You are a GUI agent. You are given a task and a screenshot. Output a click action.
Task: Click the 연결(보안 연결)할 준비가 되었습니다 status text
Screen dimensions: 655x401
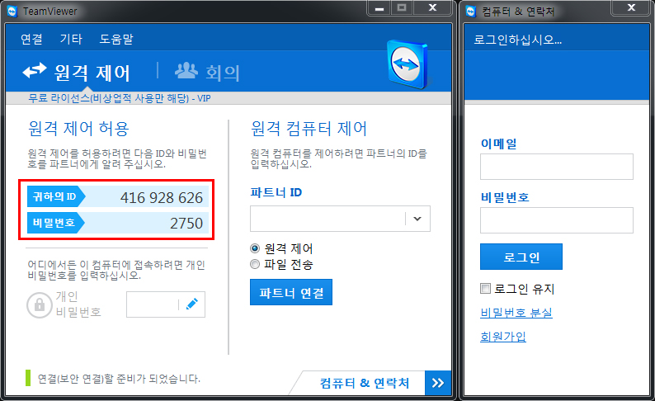[119, 379]
